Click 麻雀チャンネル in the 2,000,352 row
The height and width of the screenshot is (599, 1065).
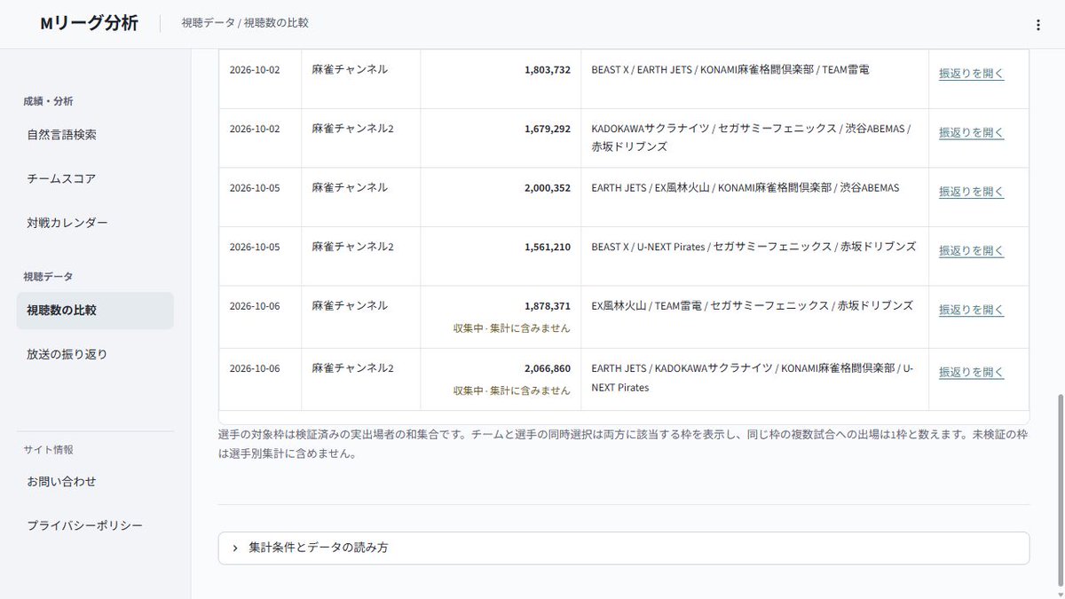point(350,187)
